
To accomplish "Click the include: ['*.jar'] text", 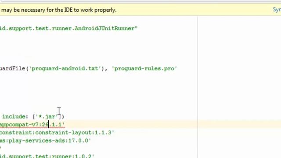I will [33, 117].
